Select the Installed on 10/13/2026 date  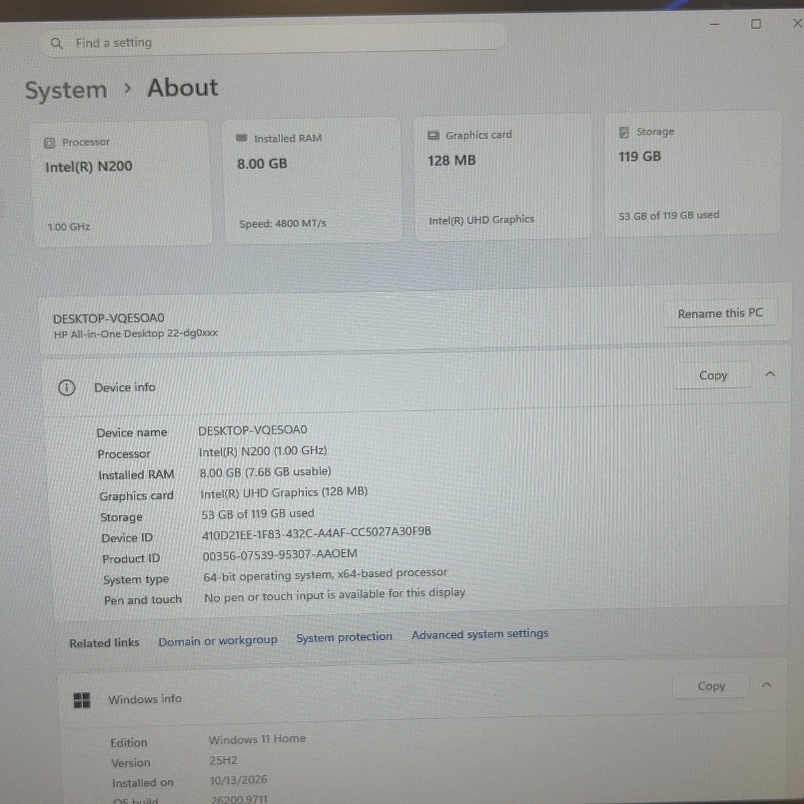[239, 781]
